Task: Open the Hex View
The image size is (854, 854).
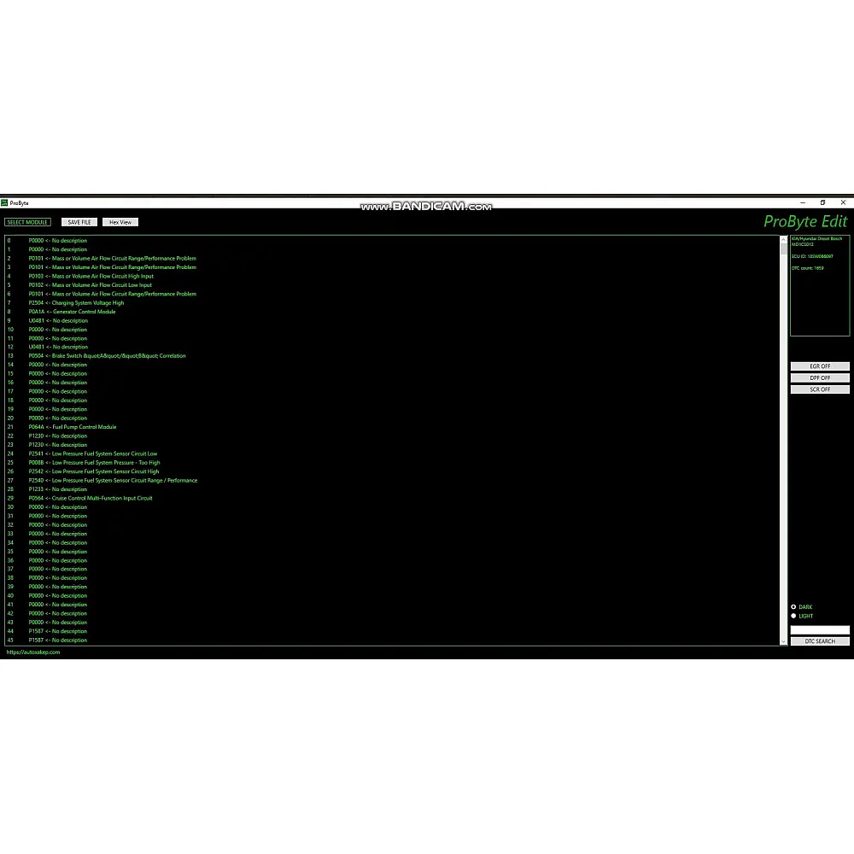Action: (120, 222)
